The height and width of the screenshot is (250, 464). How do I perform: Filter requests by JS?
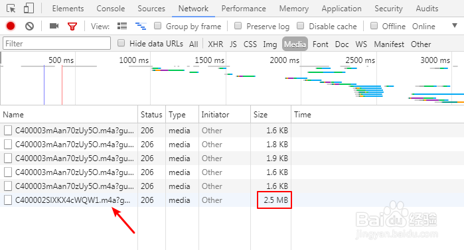tap(233, 44)
